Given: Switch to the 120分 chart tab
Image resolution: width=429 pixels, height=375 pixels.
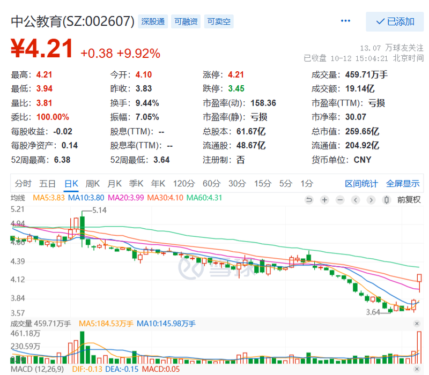Looking at the screenshot, I should click(x=183, y=183).
